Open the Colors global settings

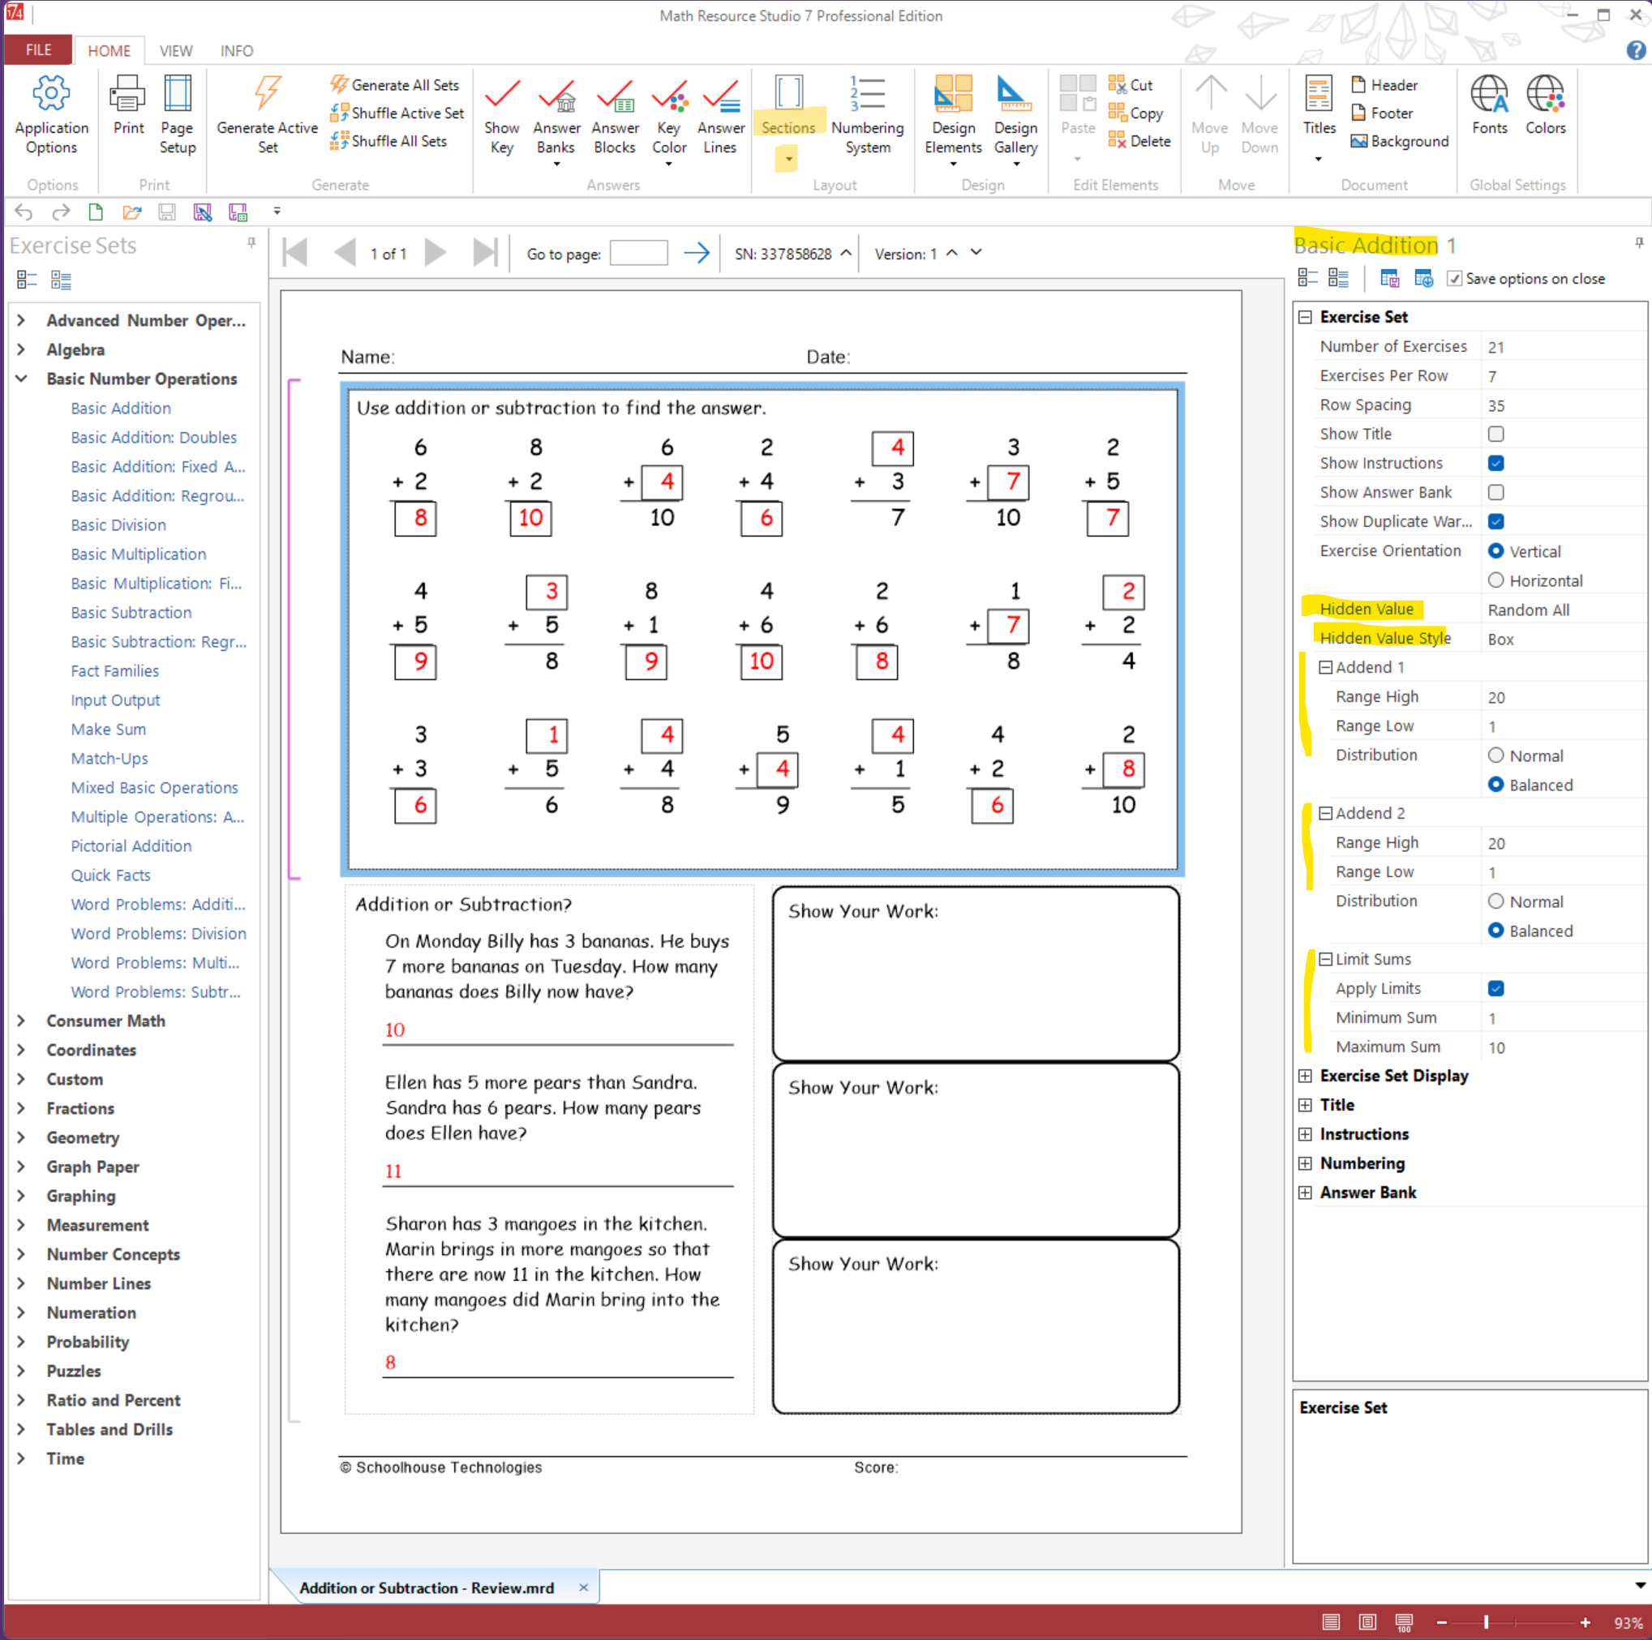tap(1545, 94)
